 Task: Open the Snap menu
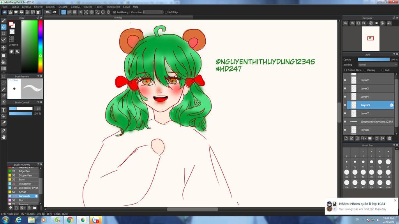(63, 7)
